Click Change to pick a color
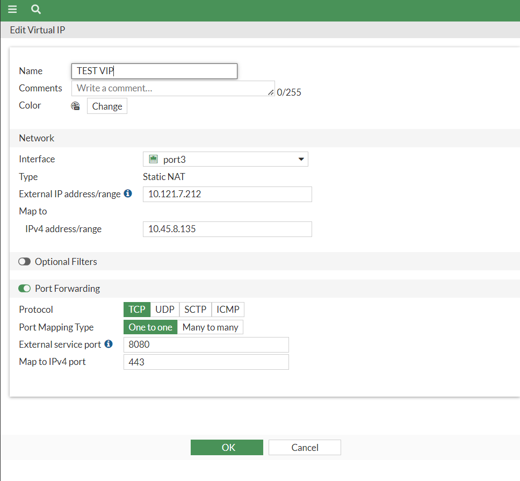The width and height of the screenshot is (520, 481). 107,106
